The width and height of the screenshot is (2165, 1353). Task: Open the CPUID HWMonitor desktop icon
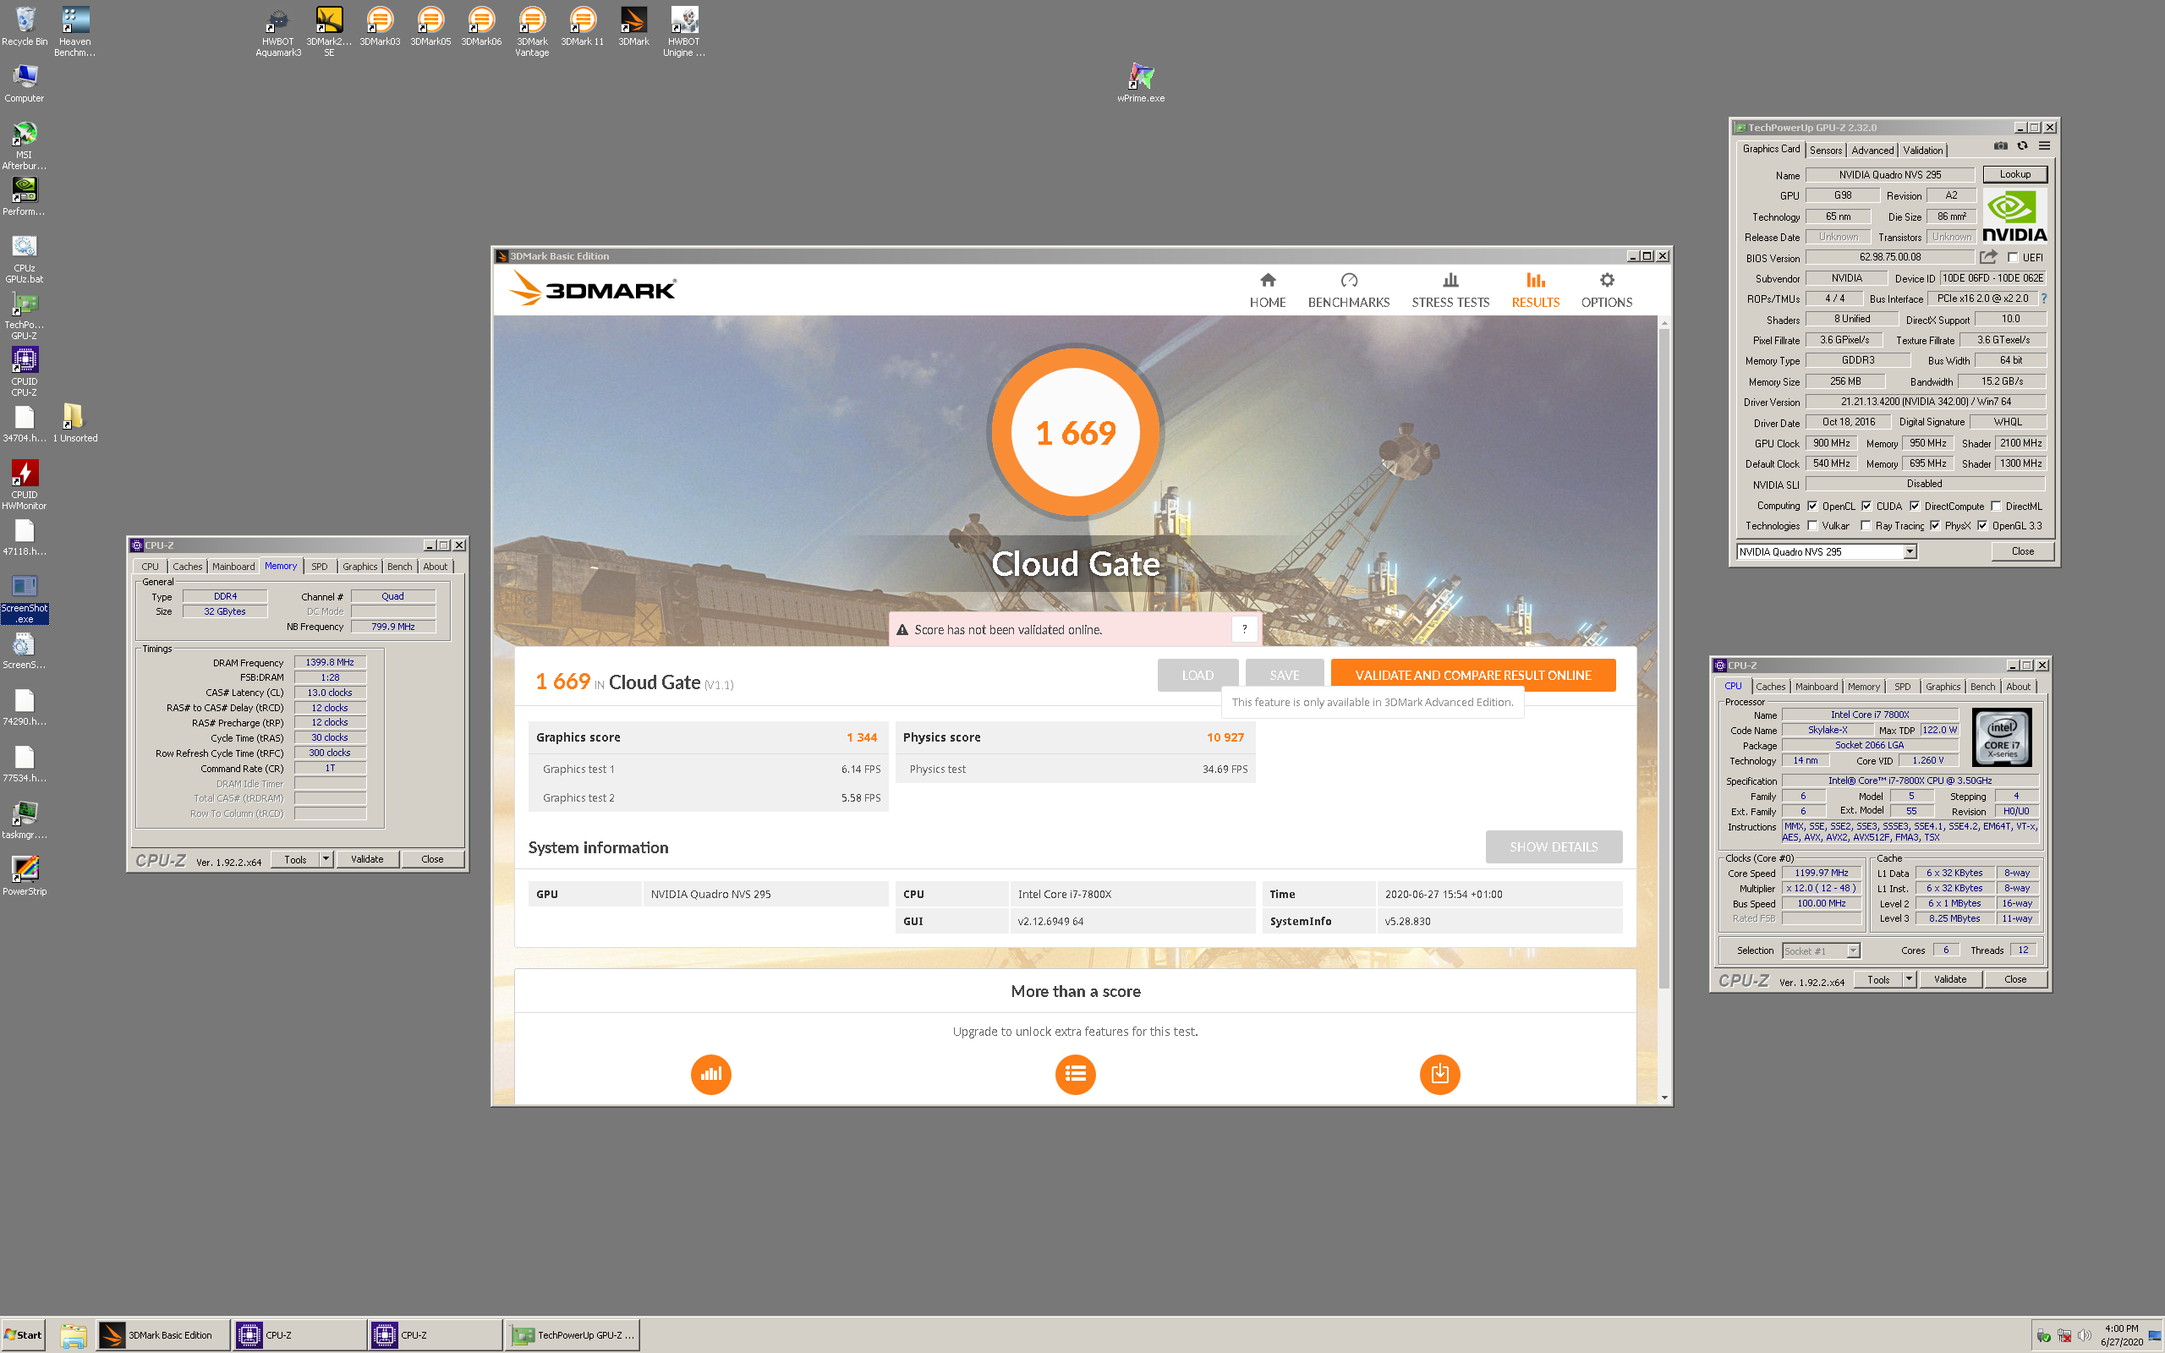click(25, 484)
